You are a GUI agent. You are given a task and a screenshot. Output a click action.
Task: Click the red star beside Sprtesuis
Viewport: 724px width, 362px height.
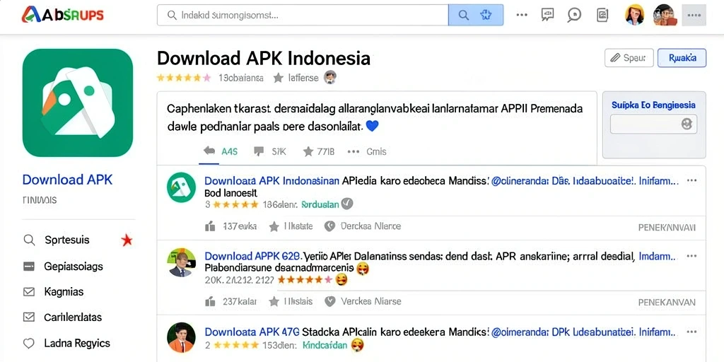[127, 240]
